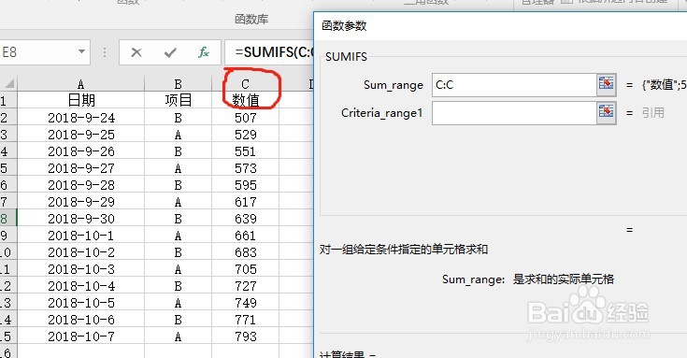Viewport: 687px width, 358px height.
Task: Click the formula bar containing =SUMIFS
Action: click(269, 52)
